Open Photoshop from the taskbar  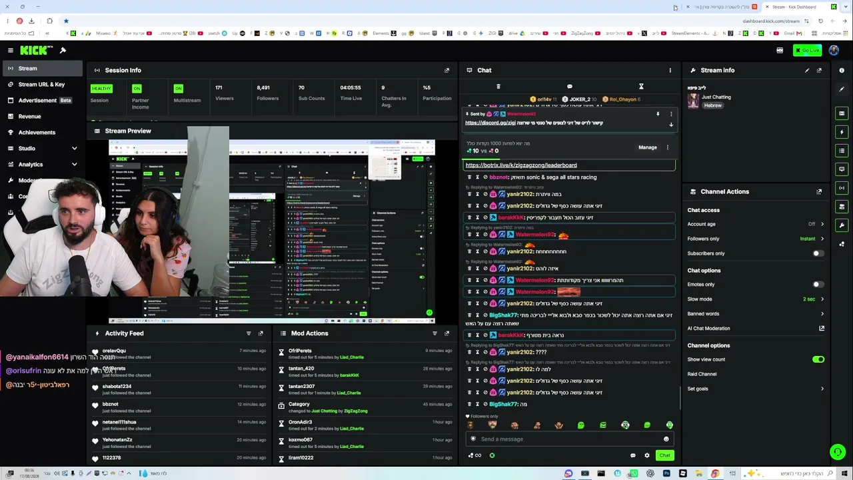pos(666,473)
